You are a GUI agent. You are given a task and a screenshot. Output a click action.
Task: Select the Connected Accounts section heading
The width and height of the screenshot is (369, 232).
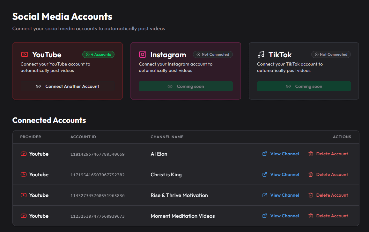(49, 120)
